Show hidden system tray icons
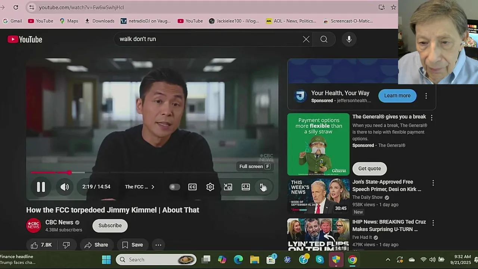 pos(388,260)
